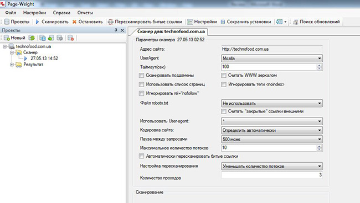This screenshot has height=203, width=360.
Task: Click the blue database icon in projects toolbar
Action: pos(42,38)
